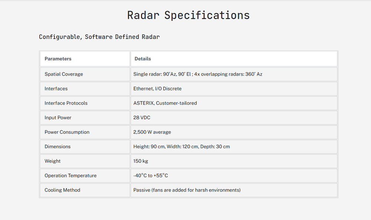Select the Interface Protocols row label
Viewport: 371px width, 220px height.
(66, 103)
